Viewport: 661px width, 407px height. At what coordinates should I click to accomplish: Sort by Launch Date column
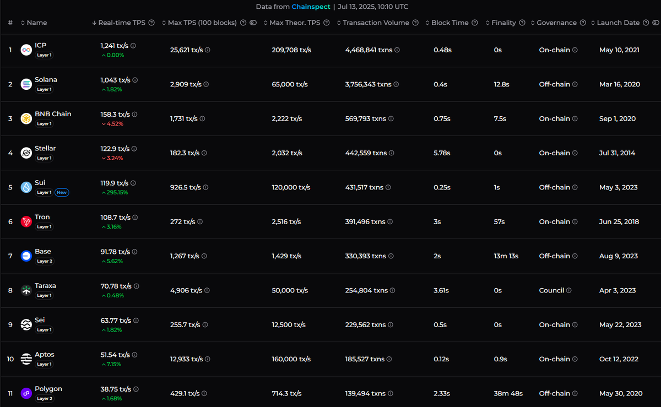[x=615, y=23]
